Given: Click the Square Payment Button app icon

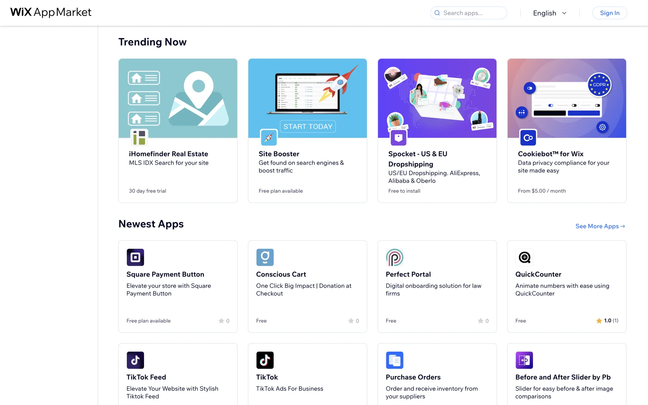Looking at the screenshot, I should point(135,257).
